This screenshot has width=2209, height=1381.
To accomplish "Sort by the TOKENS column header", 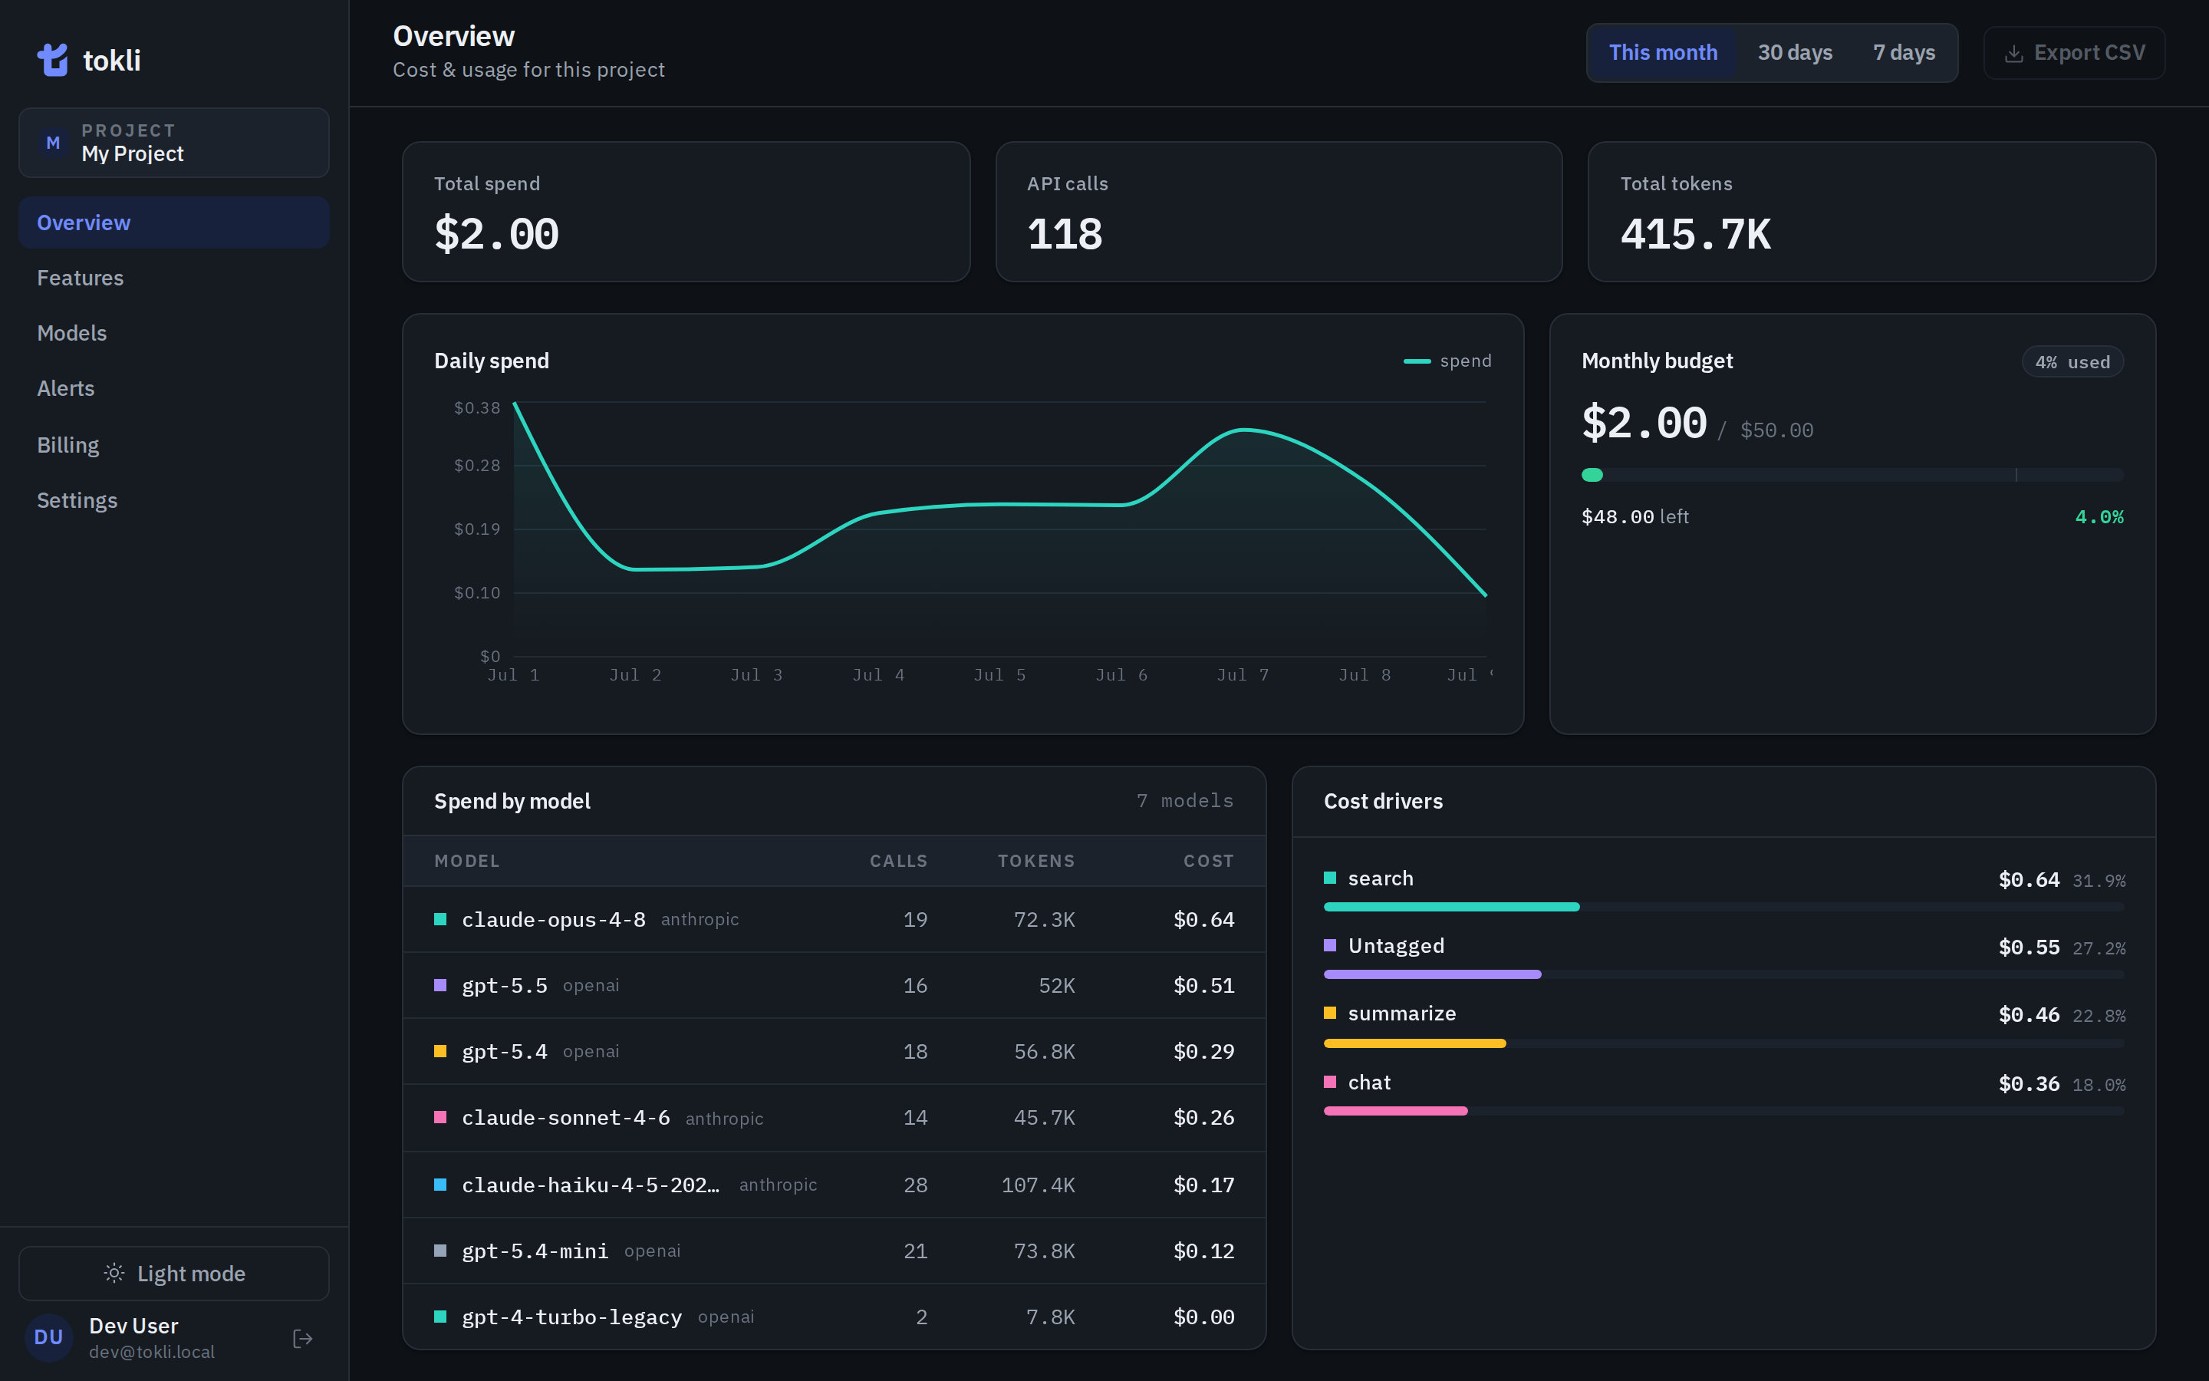I will [x=1036, y=862].
